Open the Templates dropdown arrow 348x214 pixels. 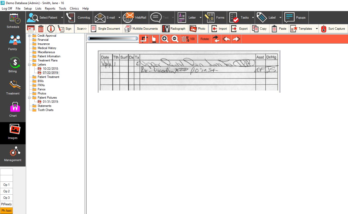tap(317, 28)
